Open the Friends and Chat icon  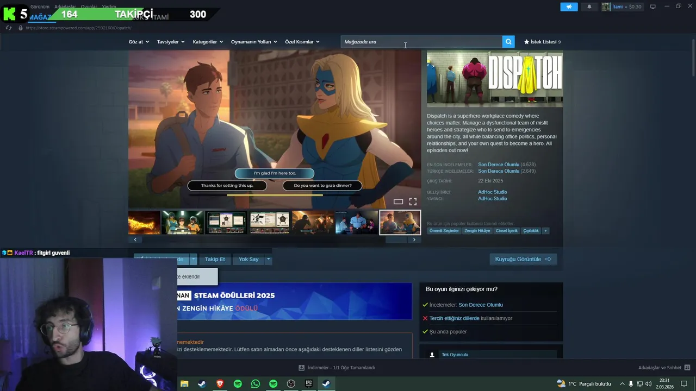pyautogui.click(x=687, y=368)
